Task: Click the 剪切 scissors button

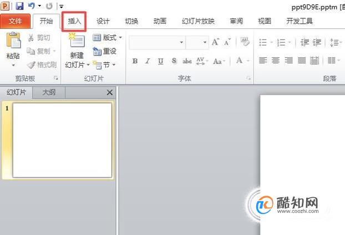Action: (x=39, y=38)
